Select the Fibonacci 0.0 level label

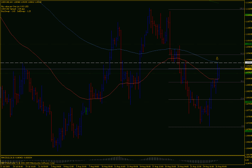tap(243, 126)
